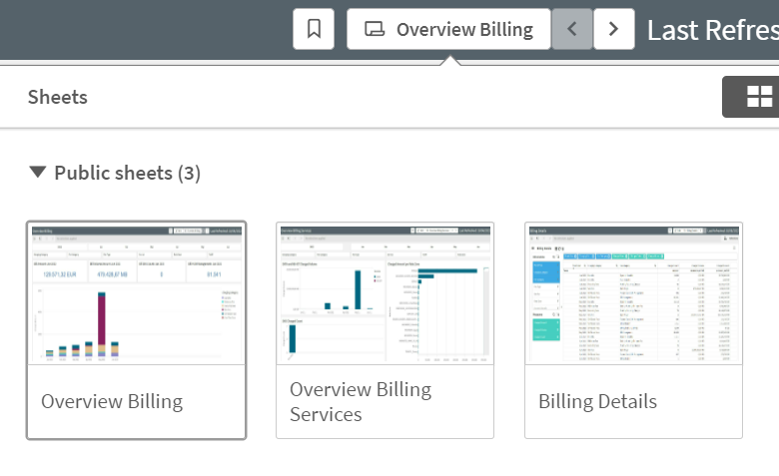Click the Public sheets (3) label
This screenshot has width=779, height=476.
[127, 173]
